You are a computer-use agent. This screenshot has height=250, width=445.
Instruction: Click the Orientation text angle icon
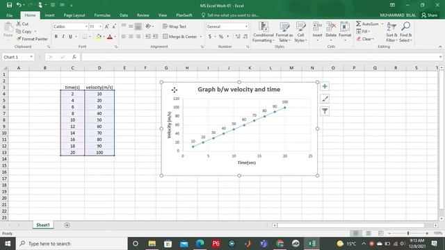[x=148, y=26]
